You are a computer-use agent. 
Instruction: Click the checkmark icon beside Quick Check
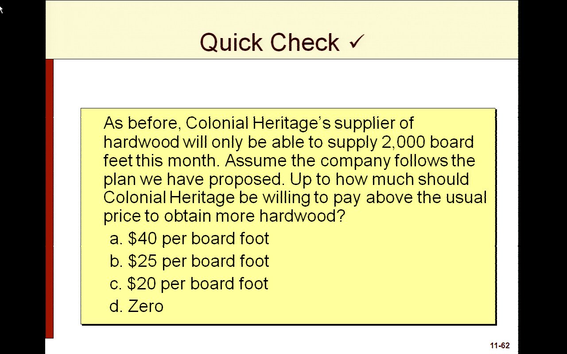(x=356, y=42)
